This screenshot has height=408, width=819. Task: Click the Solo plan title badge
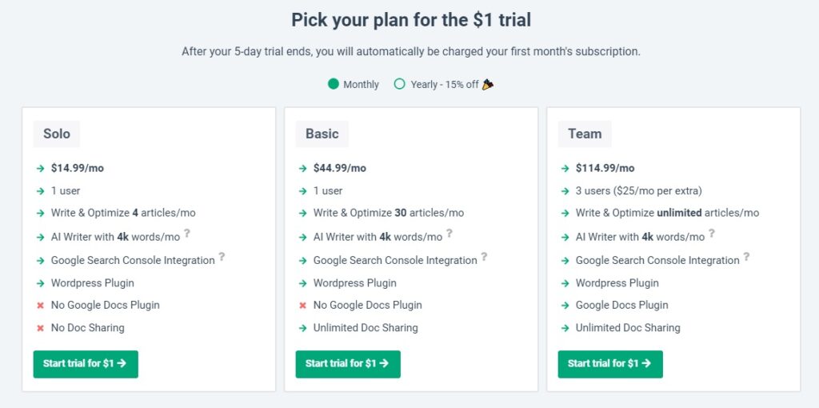click(x=57, y=134)
